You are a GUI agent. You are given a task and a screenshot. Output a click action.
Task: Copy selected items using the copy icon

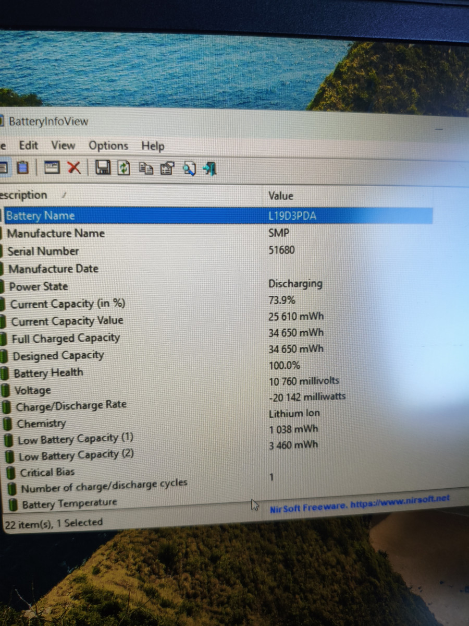coord(145,168)
